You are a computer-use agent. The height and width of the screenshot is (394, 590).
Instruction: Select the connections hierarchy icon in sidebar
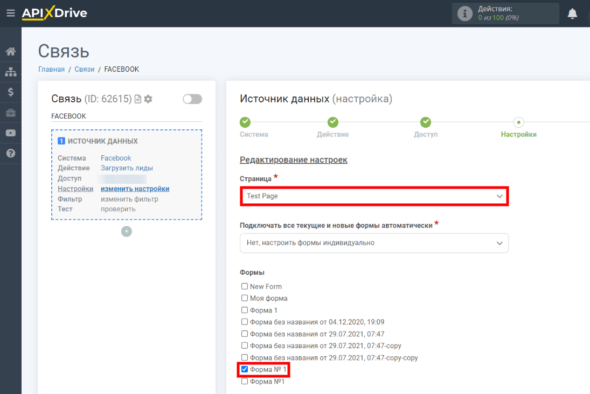[10, 71]
